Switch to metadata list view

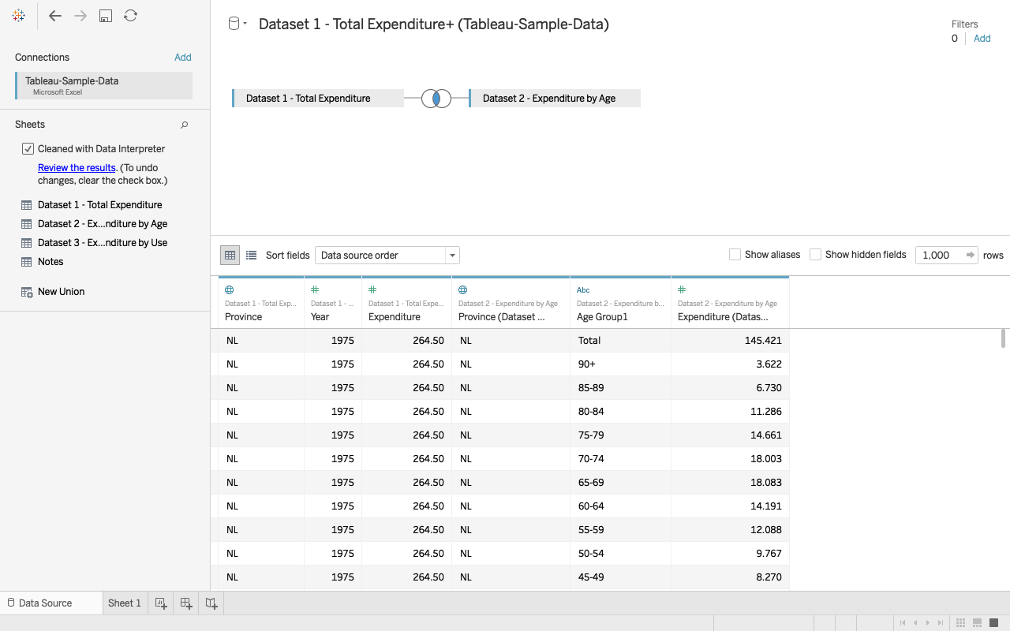251,255
